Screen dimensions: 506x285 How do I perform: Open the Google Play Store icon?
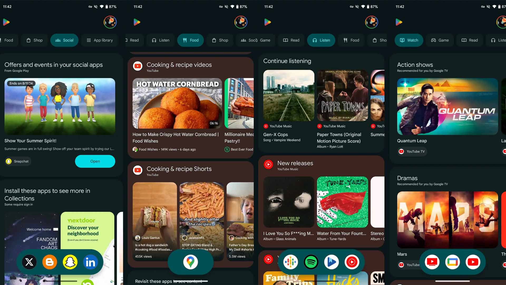click(6, 22)
